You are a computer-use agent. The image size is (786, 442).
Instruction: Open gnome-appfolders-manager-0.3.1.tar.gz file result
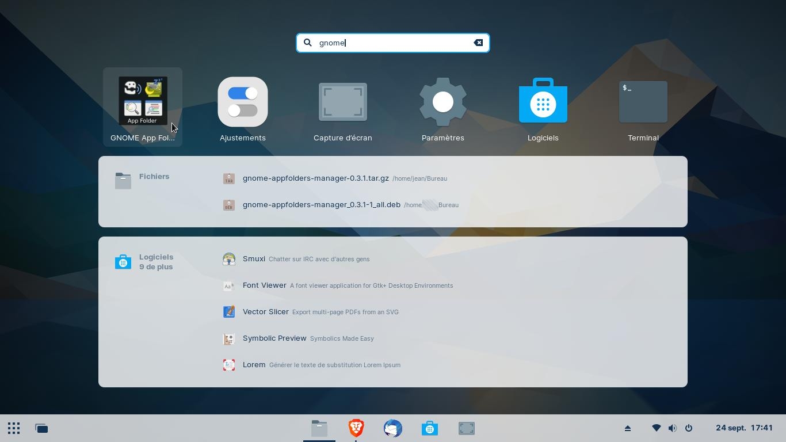[315, 178]
